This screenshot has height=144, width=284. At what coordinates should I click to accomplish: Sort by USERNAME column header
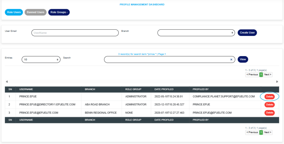coord(26,89)
